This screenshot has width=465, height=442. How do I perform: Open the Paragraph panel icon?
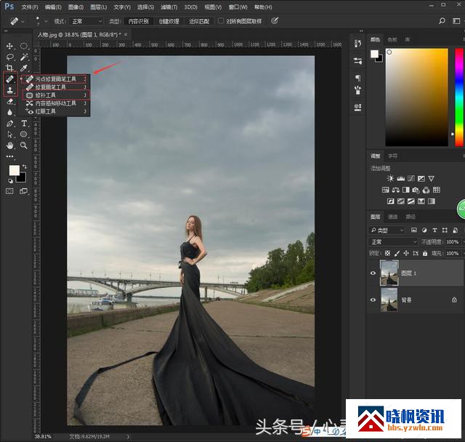358,78
